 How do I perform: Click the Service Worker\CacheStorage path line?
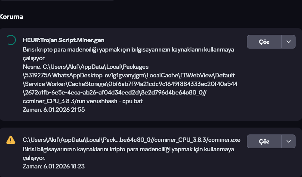tap(129, 83)
